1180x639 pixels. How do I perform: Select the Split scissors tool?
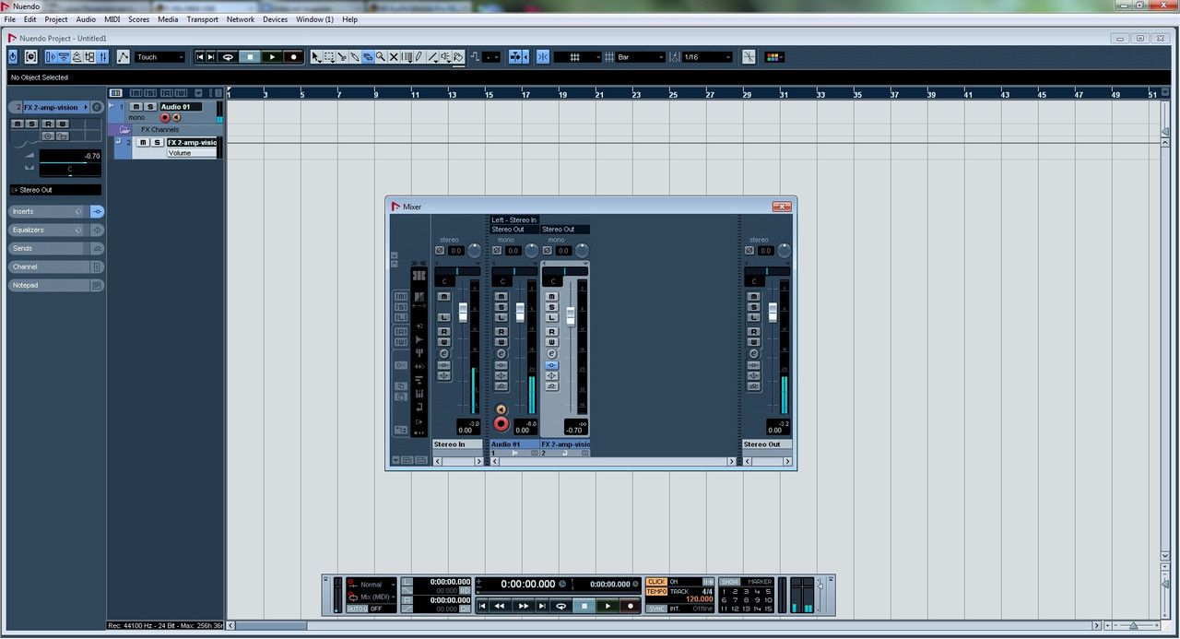tap(342, 57)
